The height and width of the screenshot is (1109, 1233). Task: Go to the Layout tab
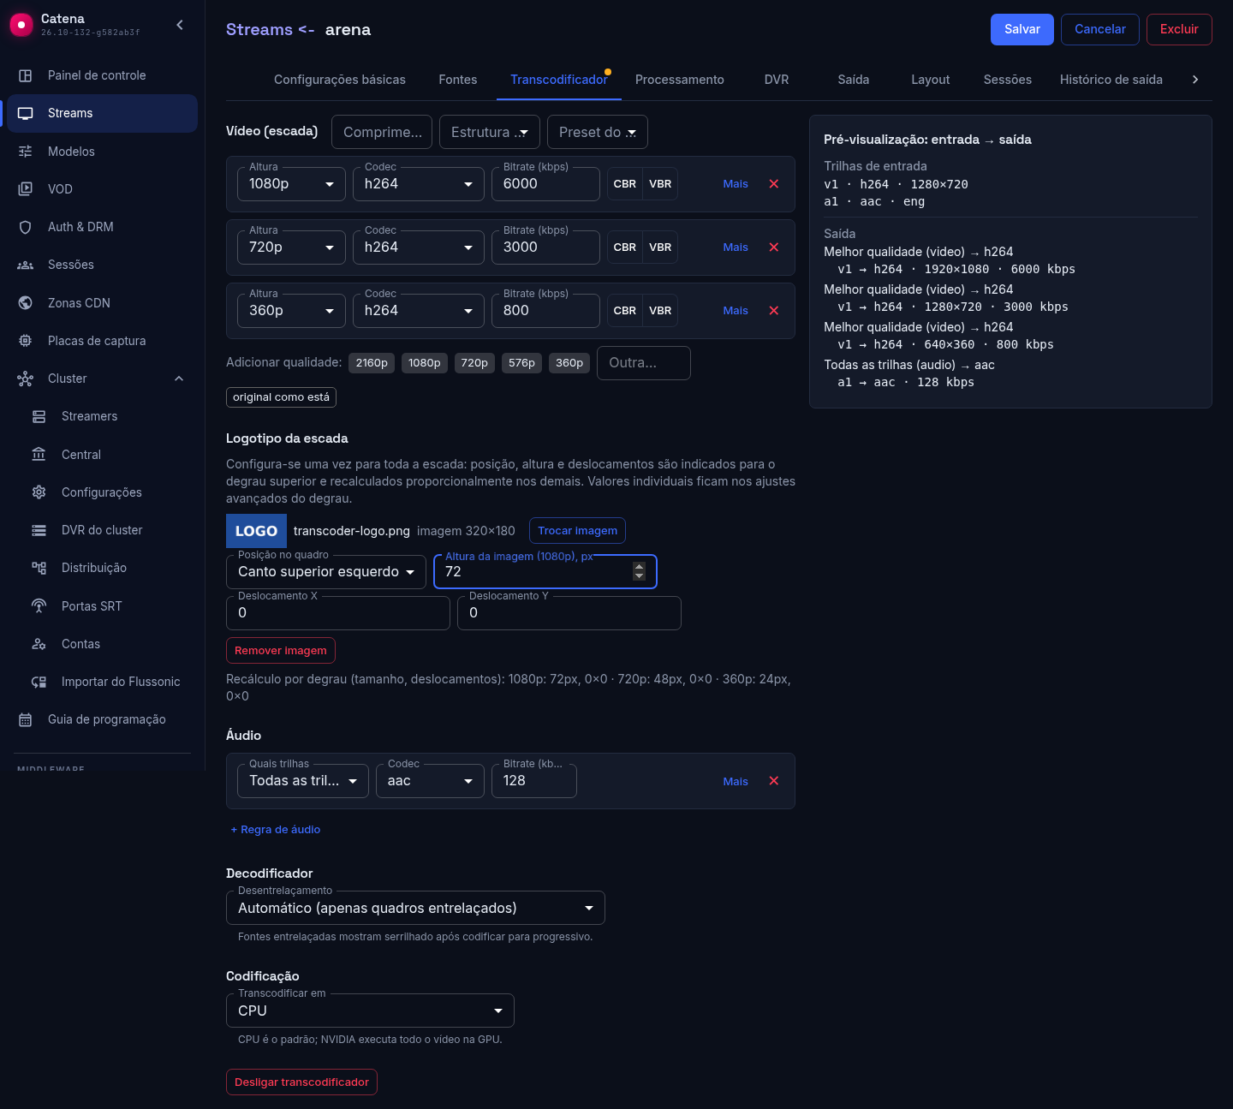931,80
